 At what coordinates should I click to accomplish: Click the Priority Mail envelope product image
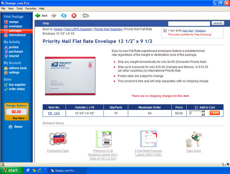coord(70,76)
